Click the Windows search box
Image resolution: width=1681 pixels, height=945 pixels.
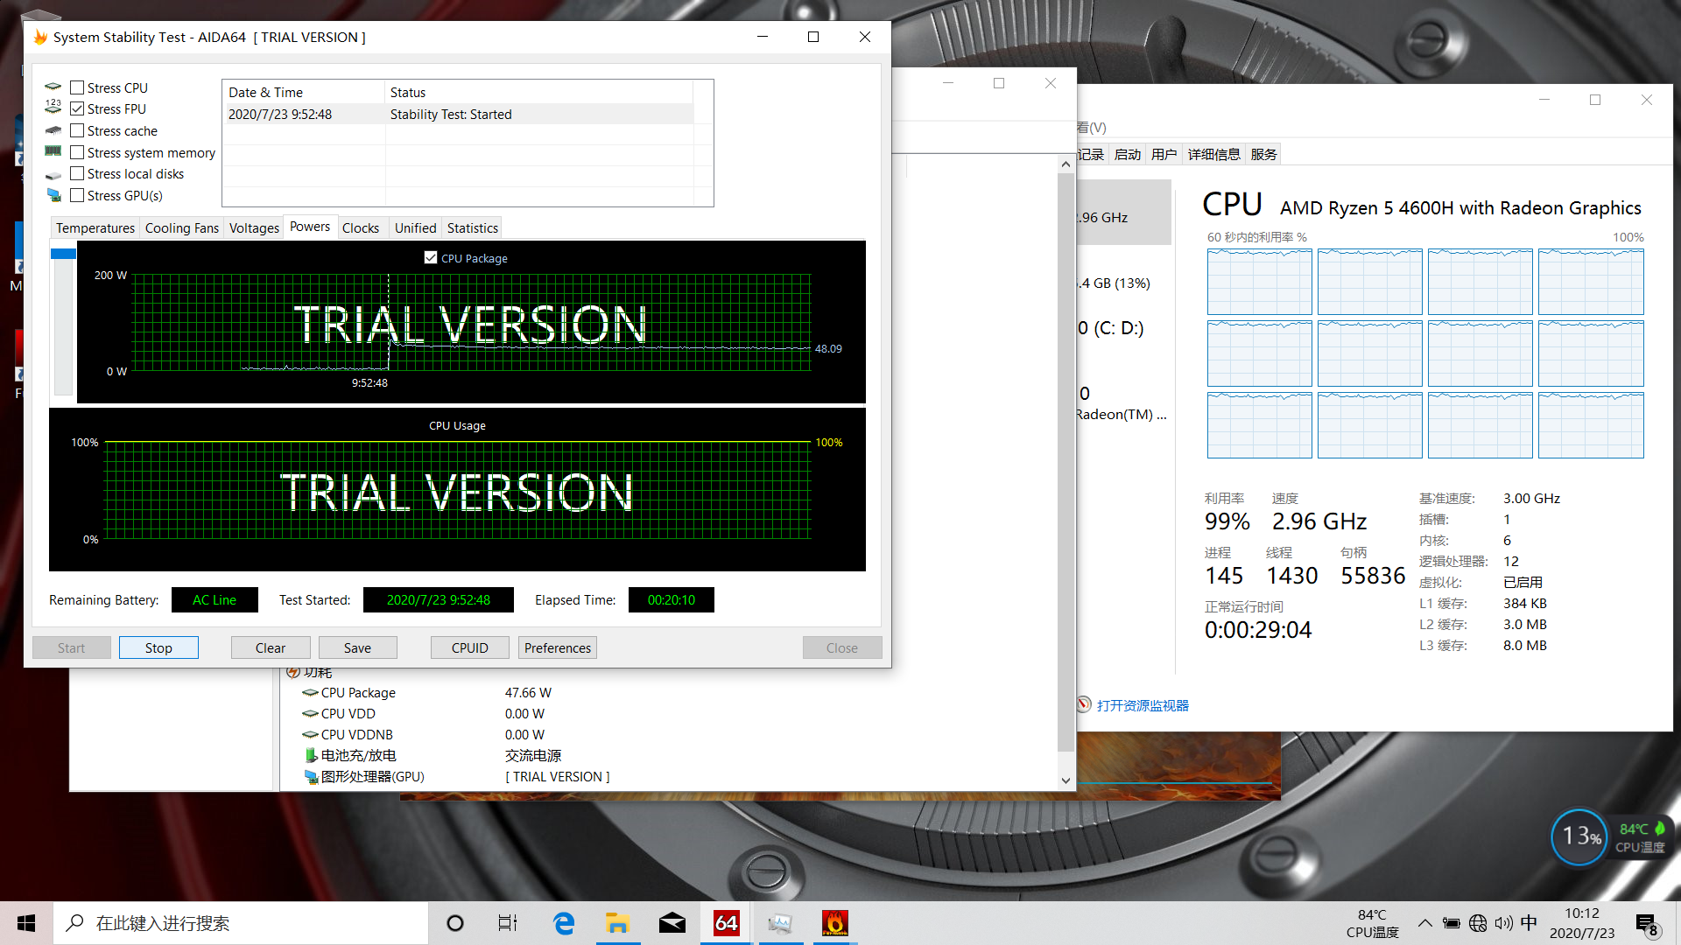click(241, 923)
